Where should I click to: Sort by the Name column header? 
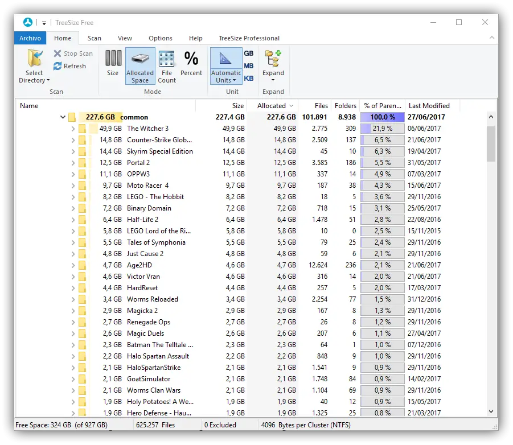coord(105,106)
